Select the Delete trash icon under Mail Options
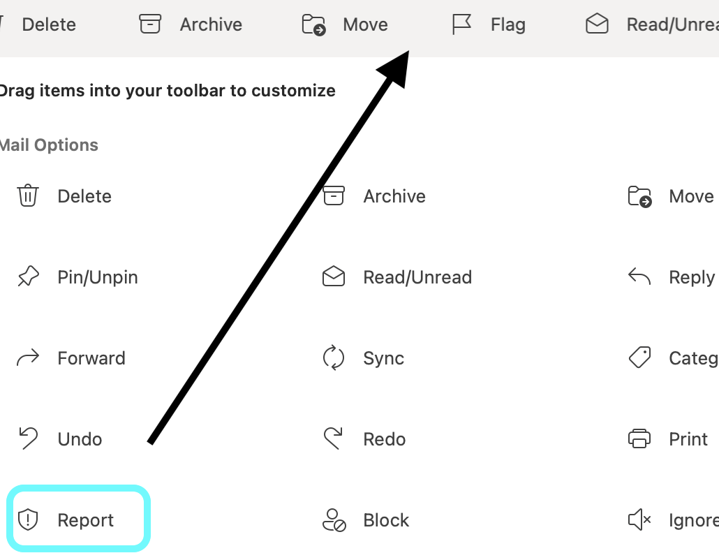The height and width of the screenshot is (553, 719). (x=28, y=196)
